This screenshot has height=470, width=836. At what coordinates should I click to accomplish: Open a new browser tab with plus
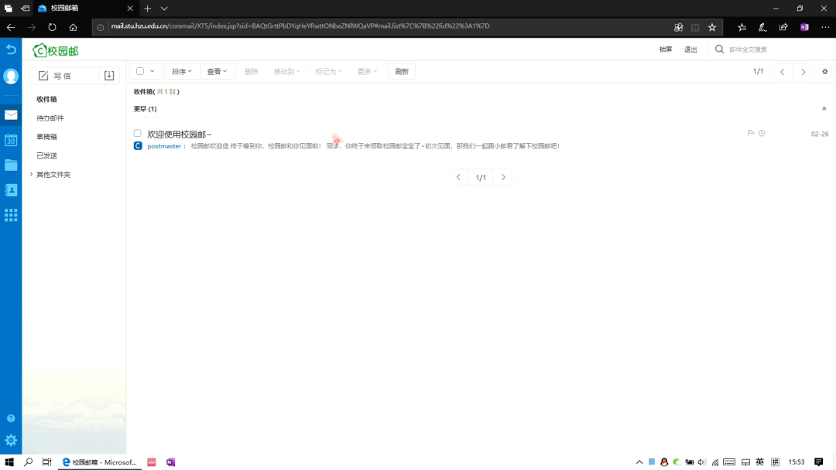[148, 9]
